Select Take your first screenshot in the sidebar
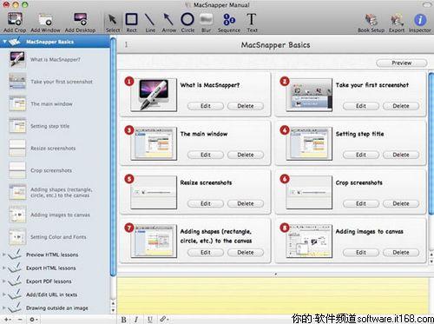The height and width of the screenshot is (324, 434). pos(55,82)
